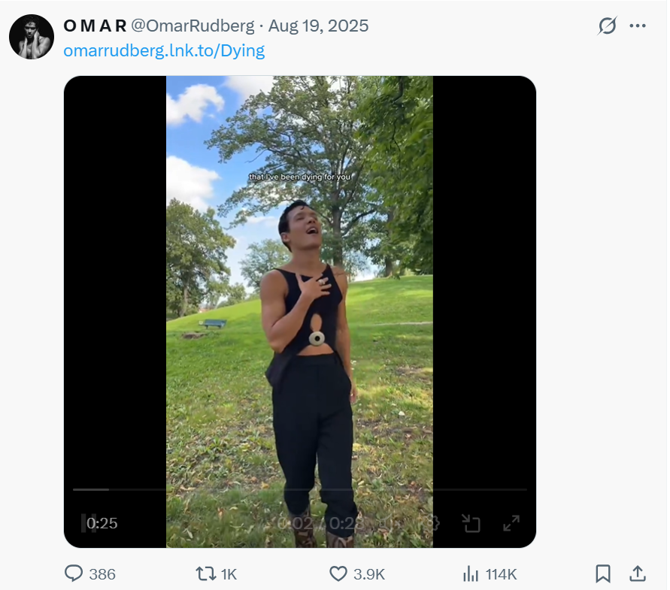This screenshot has height=590, width=670.
Task: Reply to the OMAR tweet
Action: (x=74, y=574)
